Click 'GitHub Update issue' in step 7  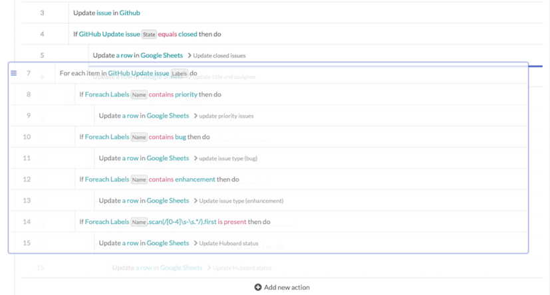[x=138, y=73]
